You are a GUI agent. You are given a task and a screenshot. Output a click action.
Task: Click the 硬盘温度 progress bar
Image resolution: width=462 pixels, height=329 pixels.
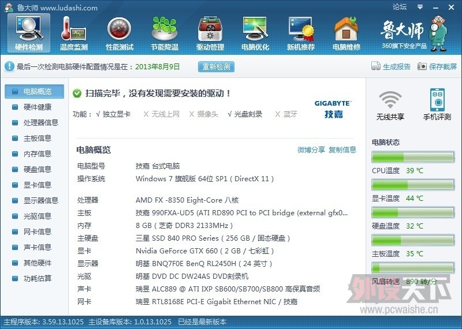[x=413, y=212]
